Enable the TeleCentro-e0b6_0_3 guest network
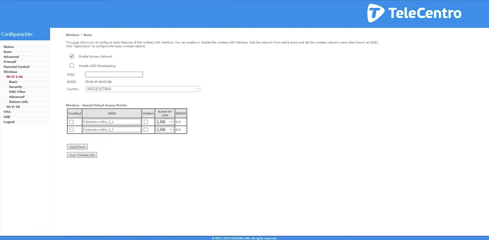 click(71, 130)
